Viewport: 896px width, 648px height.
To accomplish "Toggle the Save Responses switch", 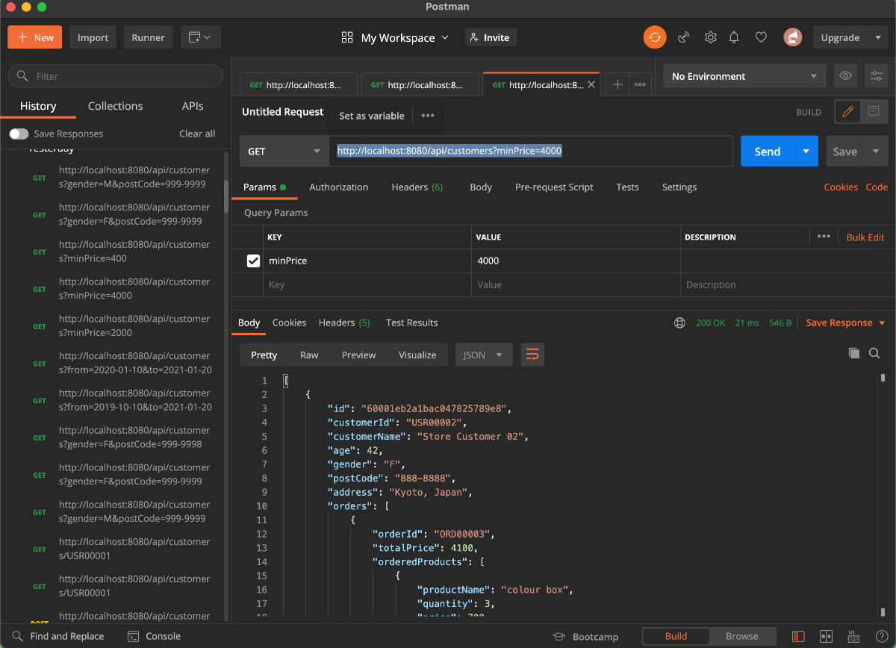I will [19, 134].
